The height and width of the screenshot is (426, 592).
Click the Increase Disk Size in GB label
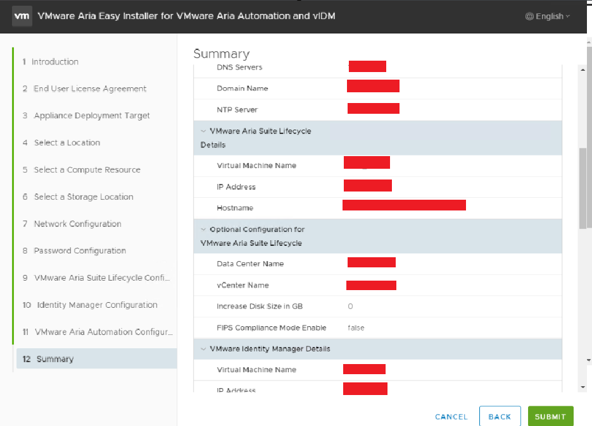click(260, 306)
